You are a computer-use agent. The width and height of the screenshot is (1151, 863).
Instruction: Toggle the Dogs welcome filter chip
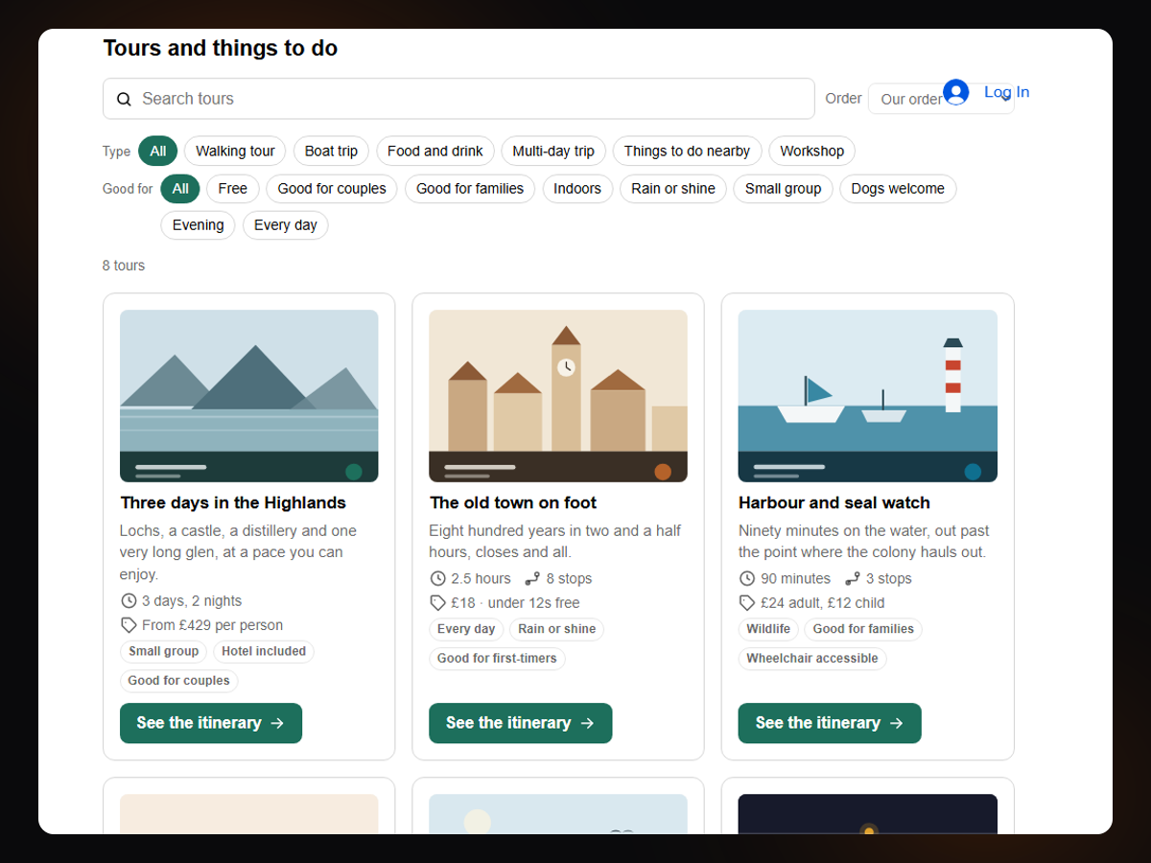pyautogui.click(x=898, y=189)
